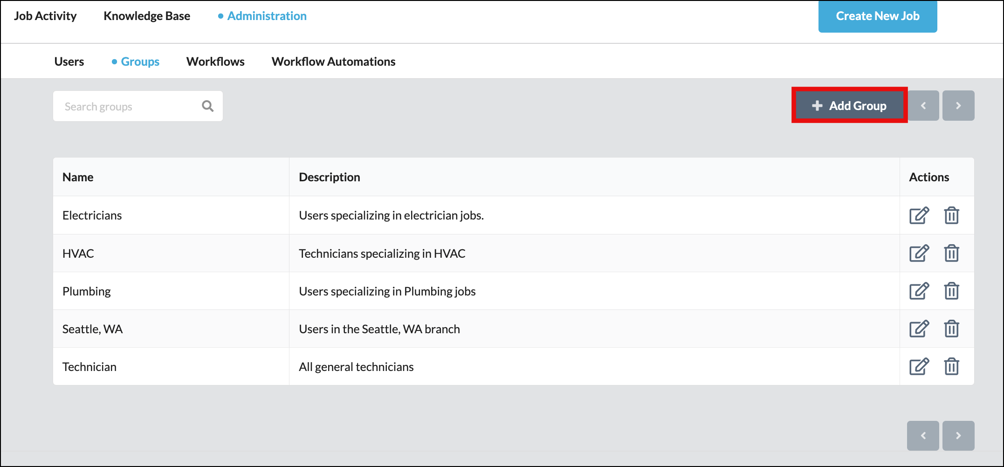Click the edit icon for HVAC
The width and height of the screenshot is (1004, 467).
[919, 253]
